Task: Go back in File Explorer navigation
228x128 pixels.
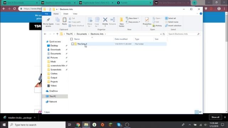Action: (45, 34)
